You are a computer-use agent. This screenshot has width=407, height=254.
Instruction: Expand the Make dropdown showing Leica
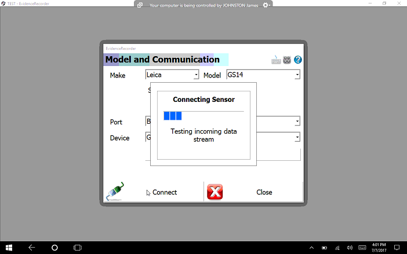click(196, 75)
